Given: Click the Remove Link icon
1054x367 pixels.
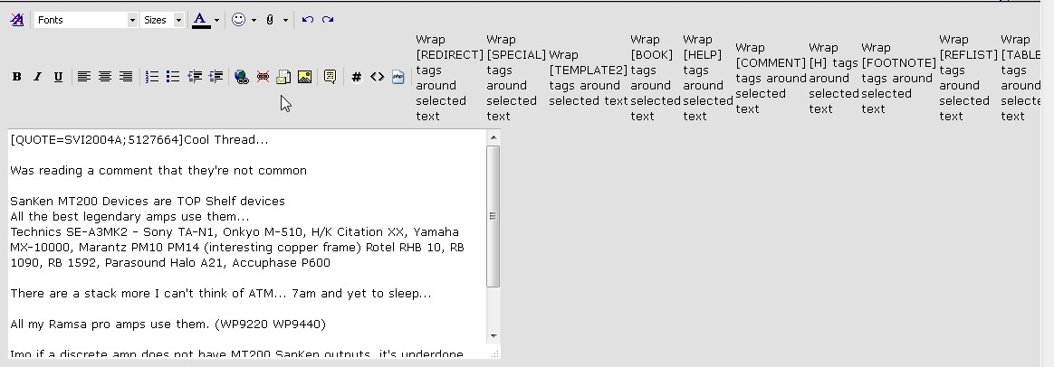Looking at the screenshot, I should pyautogui.click(x=263, y=77).
